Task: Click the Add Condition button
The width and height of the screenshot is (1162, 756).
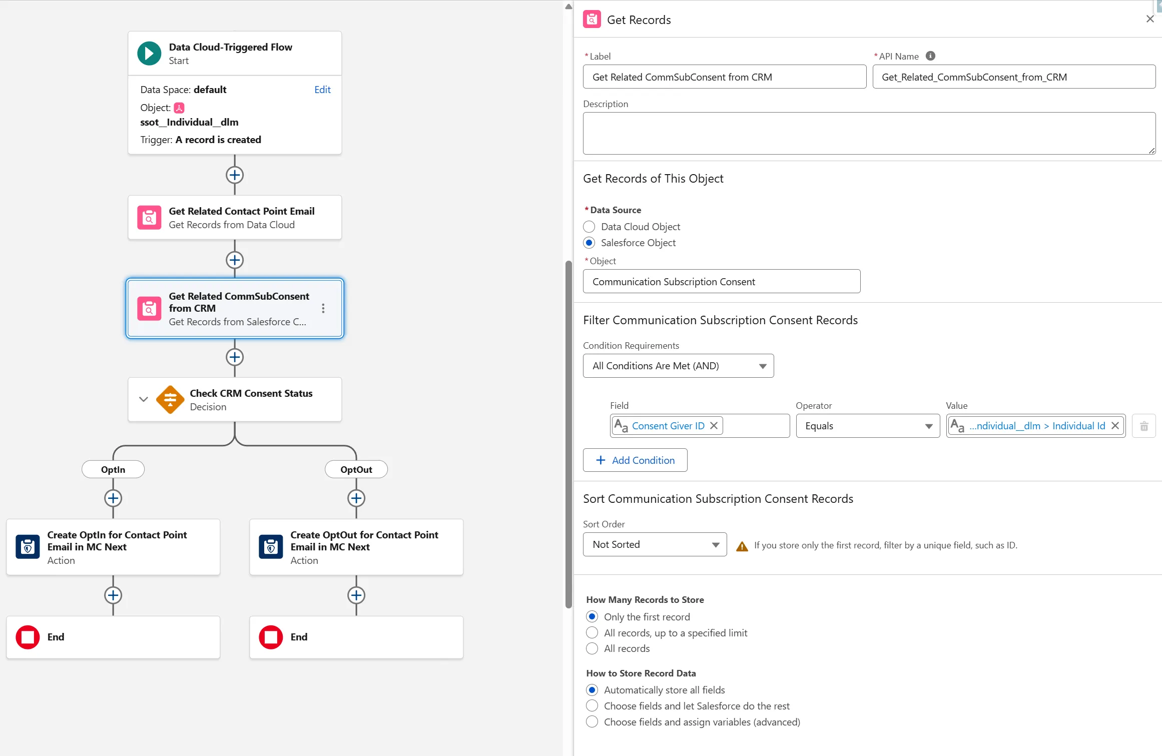Action: [635, 460]
